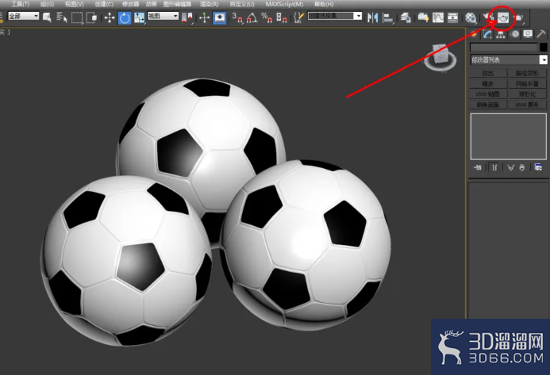Open the MAXScript(M) menu
The width and height of the screenshot is (550, 375).
(x=284, y=4)
